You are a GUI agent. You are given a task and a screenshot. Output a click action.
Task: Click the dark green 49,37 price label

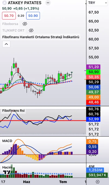[93, 92]
